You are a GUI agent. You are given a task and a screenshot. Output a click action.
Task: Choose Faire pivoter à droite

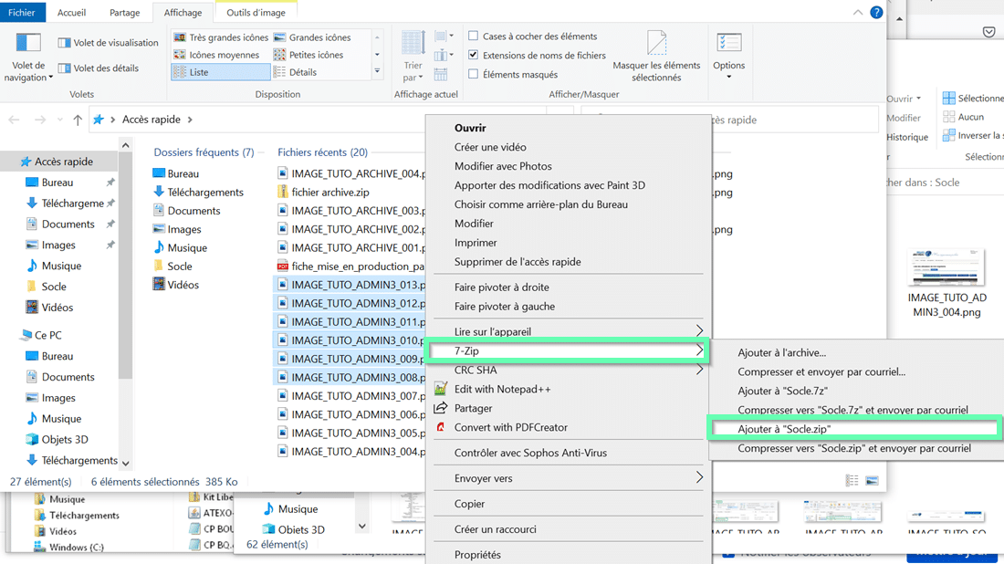(501, 287)
